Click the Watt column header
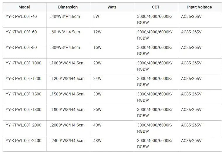The height and width of the screenshot is (154, 224). [112, 7]
